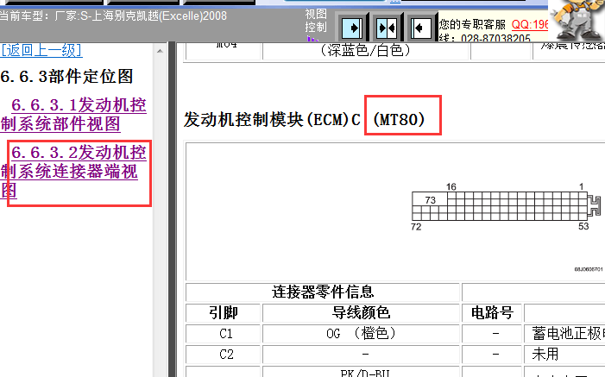Screen dimensions: 605x377
Task: Click the OG (橙色) wire color cell
Action: [361, 333]
